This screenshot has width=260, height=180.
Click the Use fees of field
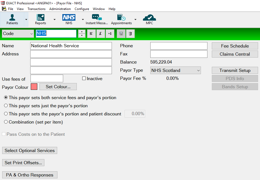pyautogui.click(x=47, y=78)
